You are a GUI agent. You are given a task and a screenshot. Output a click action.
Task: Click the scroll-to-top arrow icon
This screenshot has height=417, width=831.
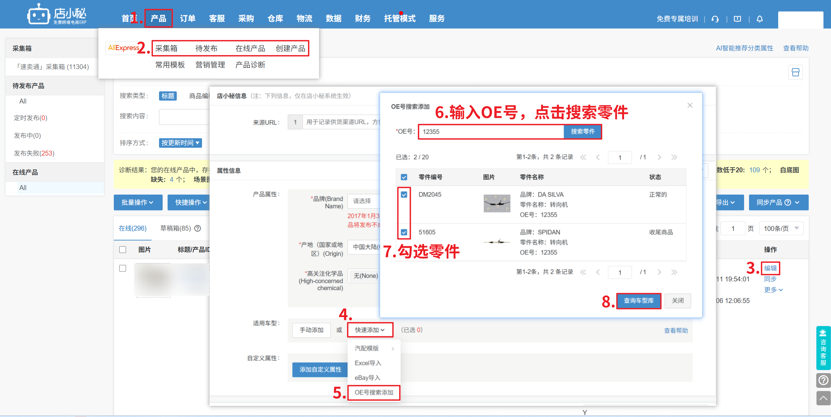pyautogui.click(x=823, y=398)
